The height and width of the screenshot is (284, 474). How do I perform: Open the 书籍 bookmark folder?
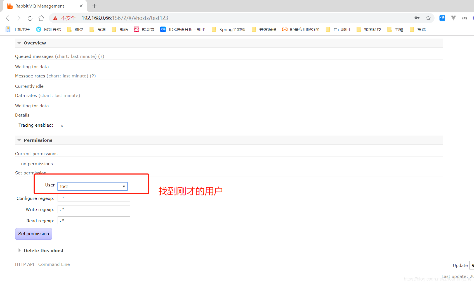click(x=395, y=29)
